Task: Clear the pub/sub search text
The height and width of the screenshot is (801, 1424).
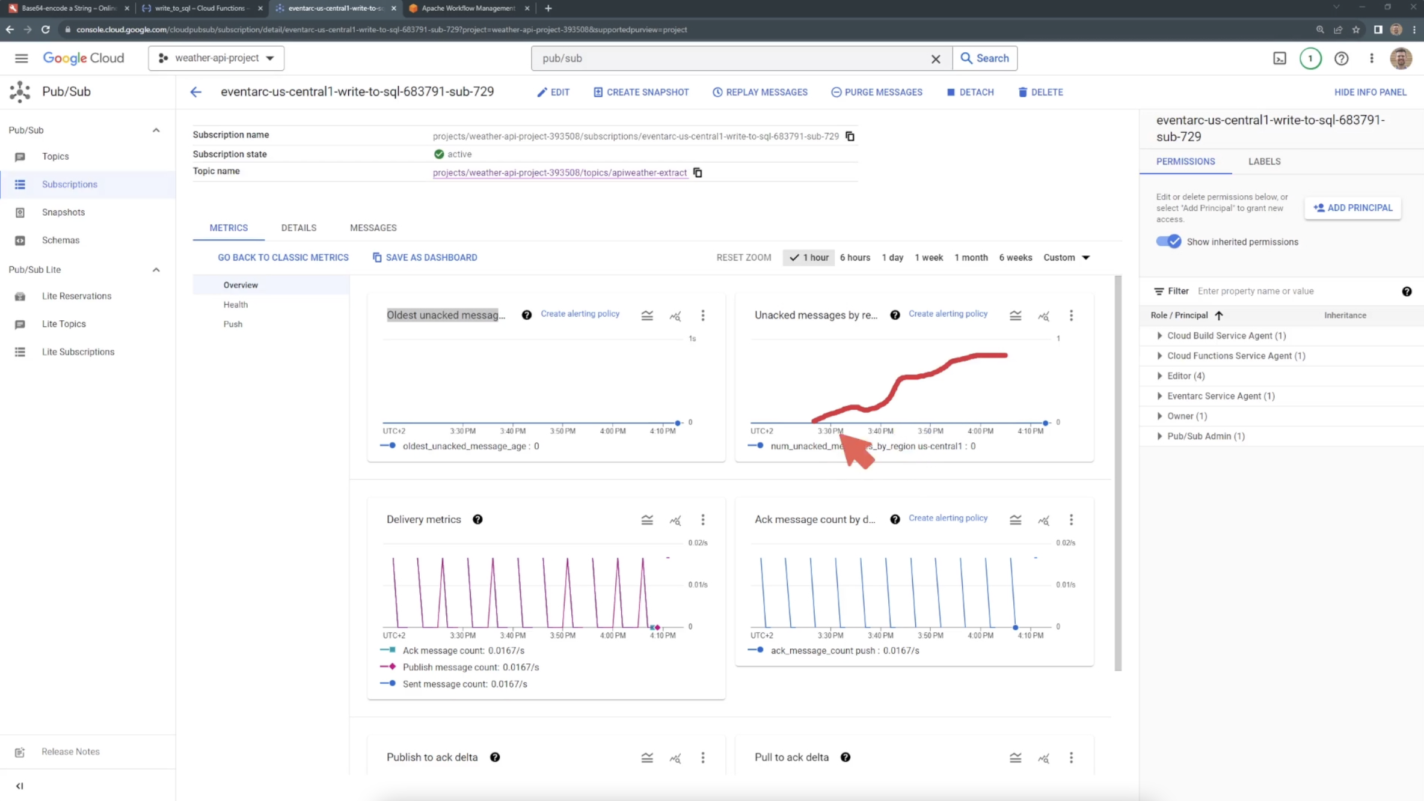Action: pyautogui.click(x=936, y=59)
